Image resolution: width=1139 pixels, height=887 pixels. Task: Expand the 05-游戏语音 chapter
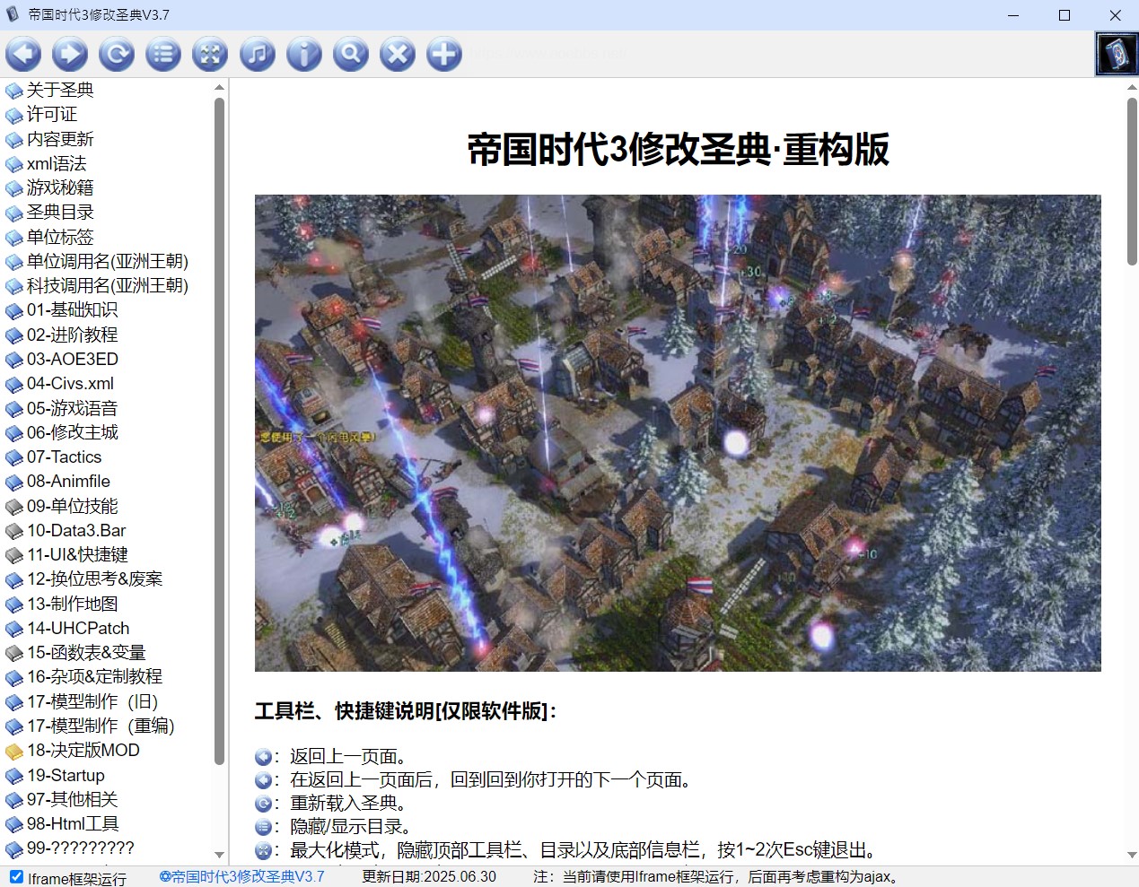point(72,408)
